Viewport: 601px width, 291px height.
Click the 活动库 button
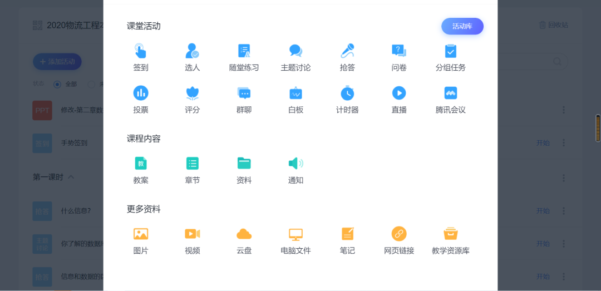pyautogui.click(x=462, y=26)
